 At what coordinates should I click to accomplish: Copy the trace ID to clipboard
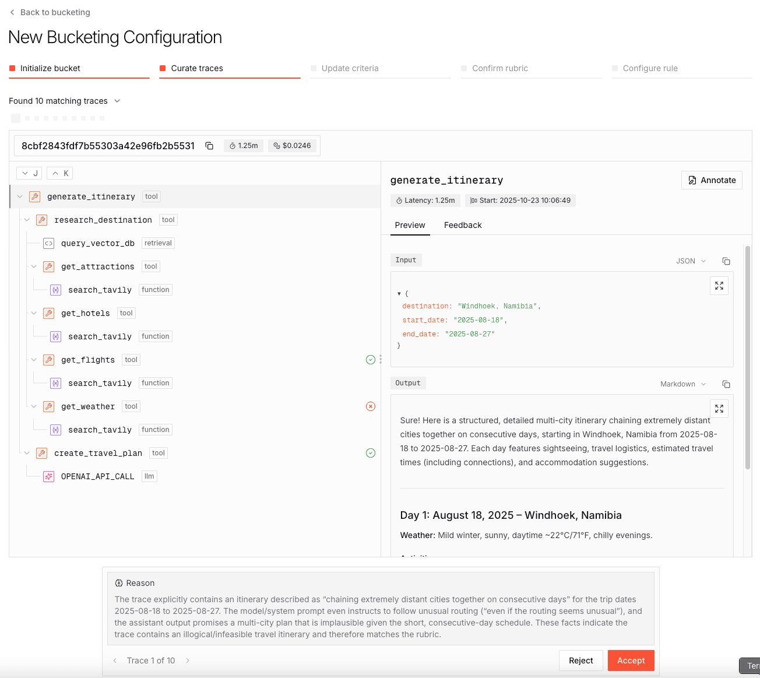(209, 146)
